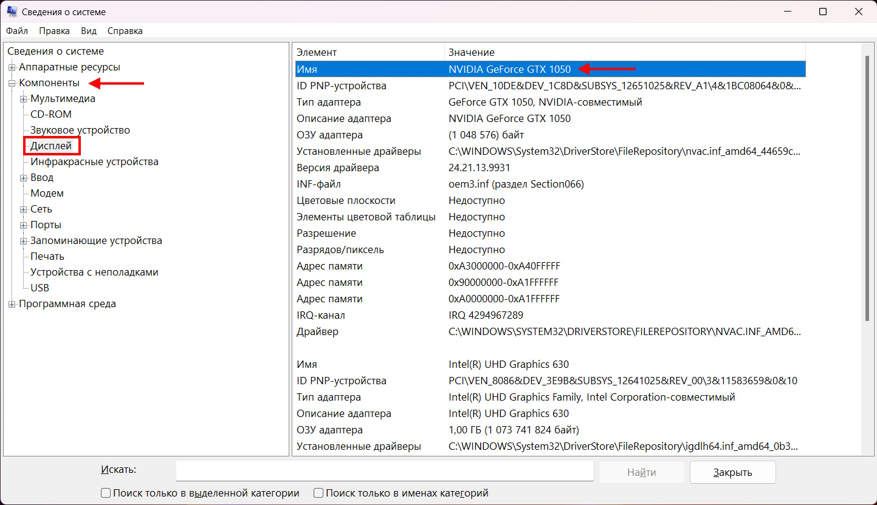The width and height of the screenshot is (877, 505).
Task: Expand the Программная среда tree node
Action: pyautogui.click(x=12, y=304)
